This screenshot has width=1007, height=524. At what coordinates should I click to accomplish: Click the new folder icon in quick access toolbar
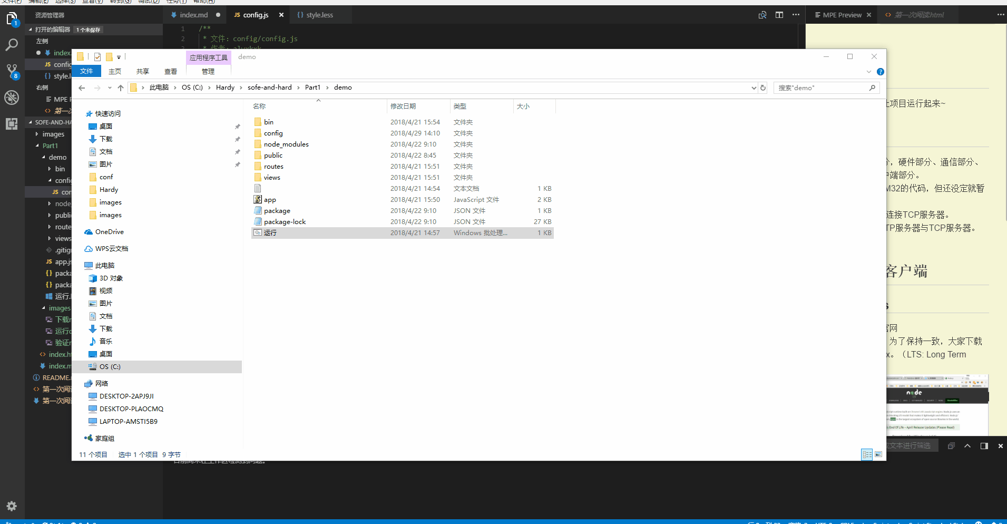[x=110, y=57]
